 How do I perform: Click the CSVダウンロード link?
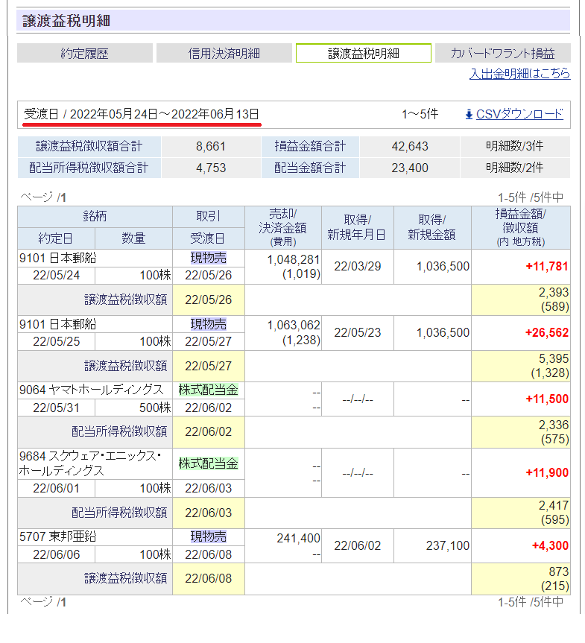point(519,114)
